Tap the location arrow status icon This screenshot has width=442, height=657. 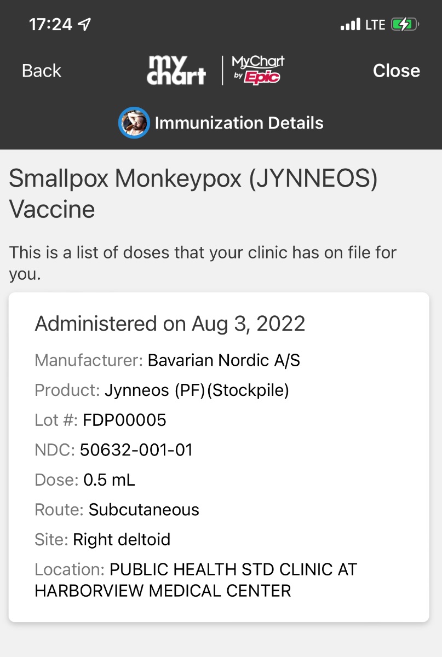click(85, 24)
